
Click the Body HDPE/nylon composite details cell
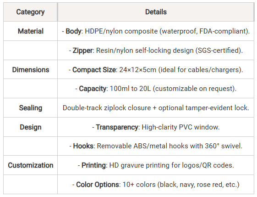coord(156,31)
